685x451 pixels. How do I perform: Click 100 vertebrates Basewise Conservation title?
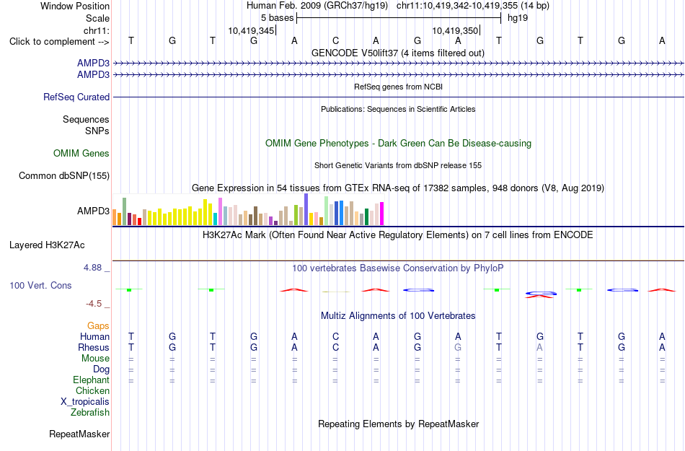coord(398,268)
